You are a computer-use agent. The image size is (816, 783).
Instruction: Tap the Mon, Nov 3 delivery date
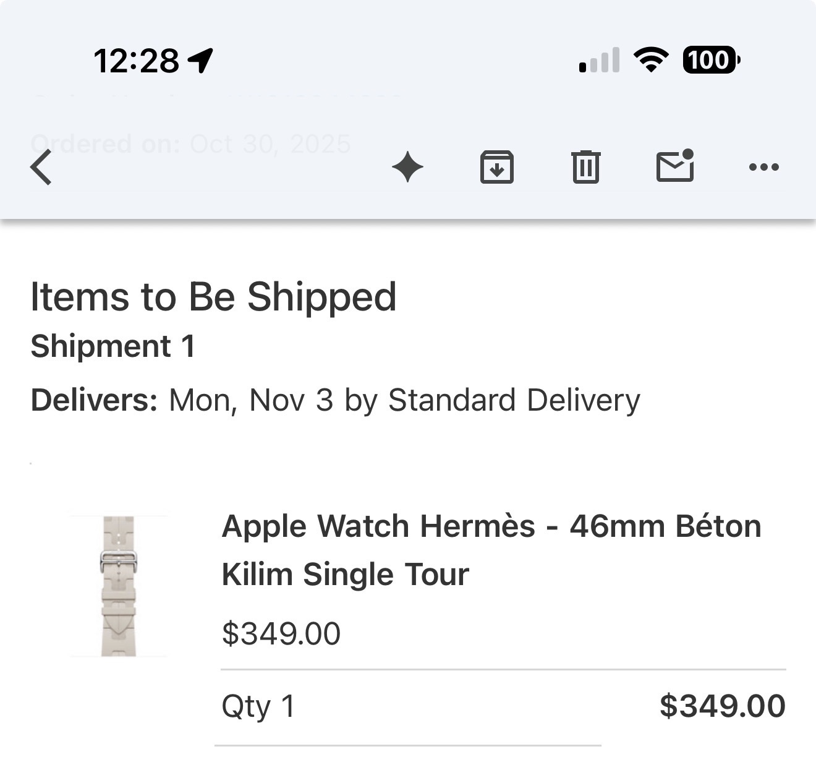(251, 400)
